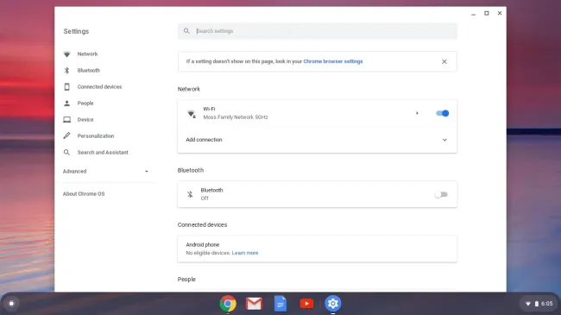The height and width of the screenshot is (315, 561).
Task: Expand the Add connection chevron
Action: 444,140
